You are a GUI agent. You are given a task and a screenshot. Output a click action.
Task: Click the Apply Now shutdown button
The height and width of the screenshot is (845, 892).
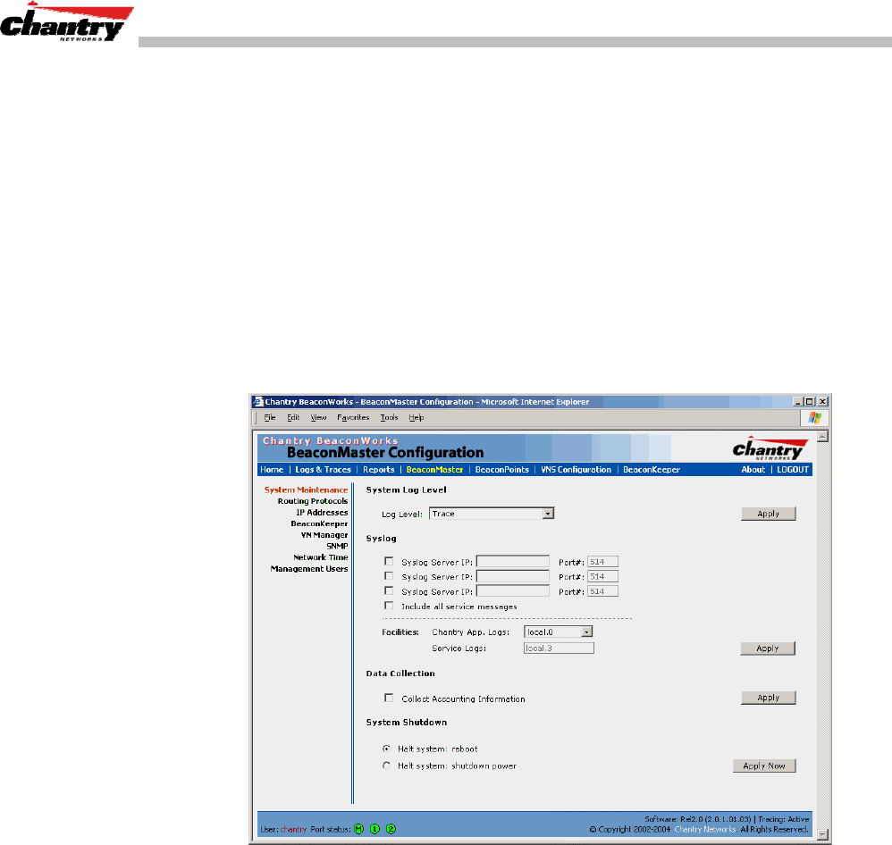pos(764,766)
